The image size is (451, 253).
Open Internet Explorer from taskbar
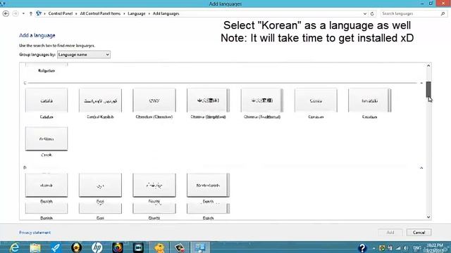pos(14,247)
